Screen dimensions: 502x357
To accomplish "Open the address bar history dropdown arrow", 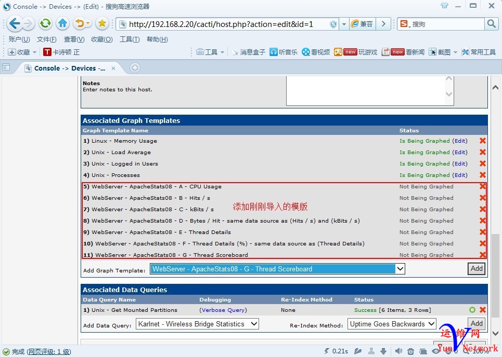I will click(x=344, y=24).
